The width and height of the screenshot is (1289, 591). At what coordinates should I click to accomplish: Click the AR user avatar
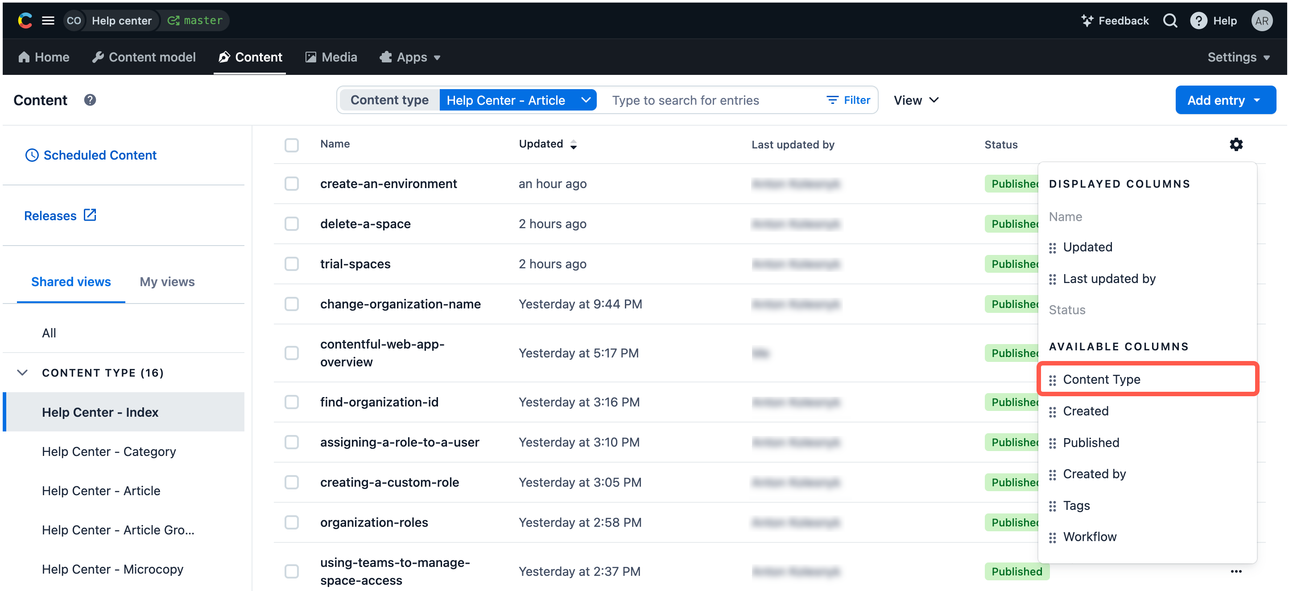coord(1261,21)
